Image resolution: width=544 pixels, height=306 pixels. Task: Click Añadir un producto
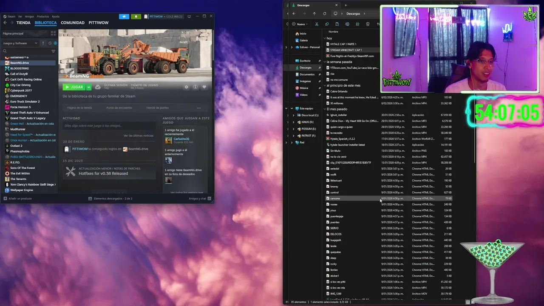17,198
